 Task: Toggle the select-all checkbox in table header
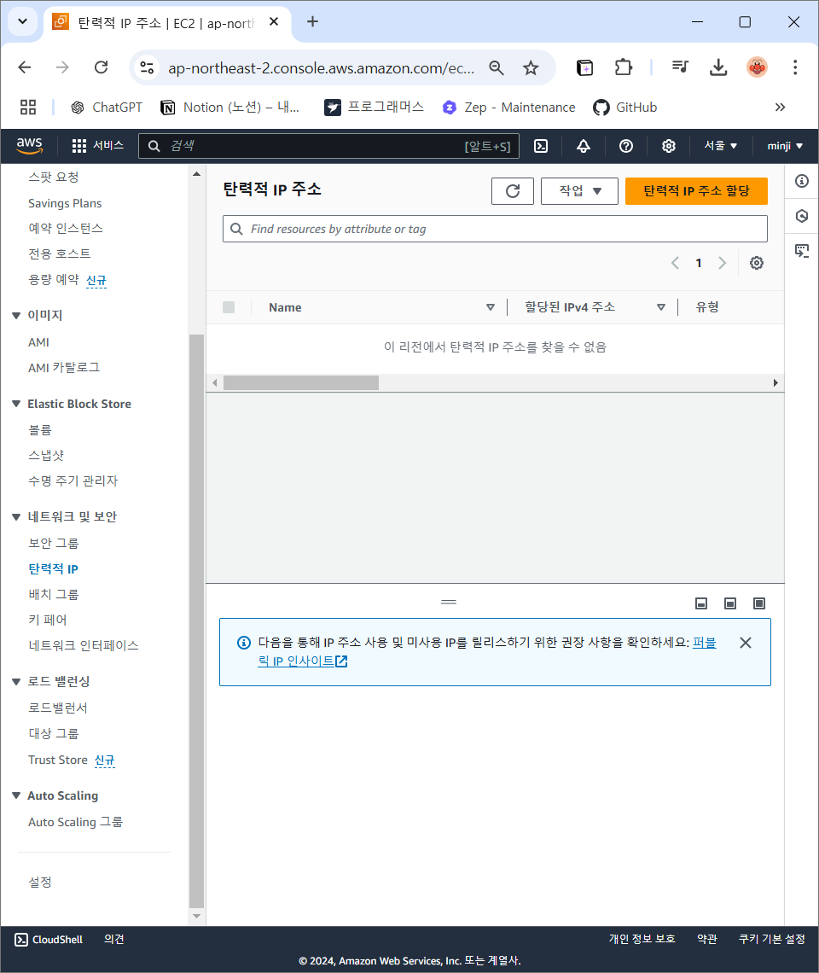229,307
